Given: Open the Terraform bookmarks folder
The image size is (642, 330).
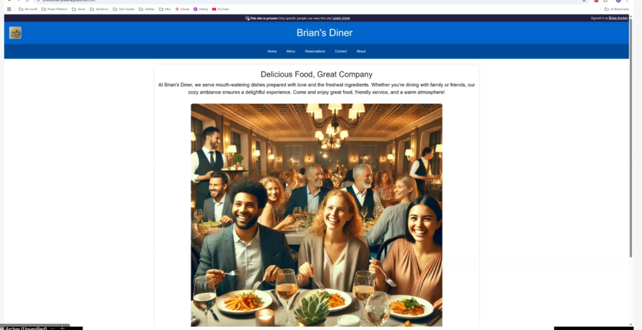Looking at the screenshot, I should pos(99,9).
